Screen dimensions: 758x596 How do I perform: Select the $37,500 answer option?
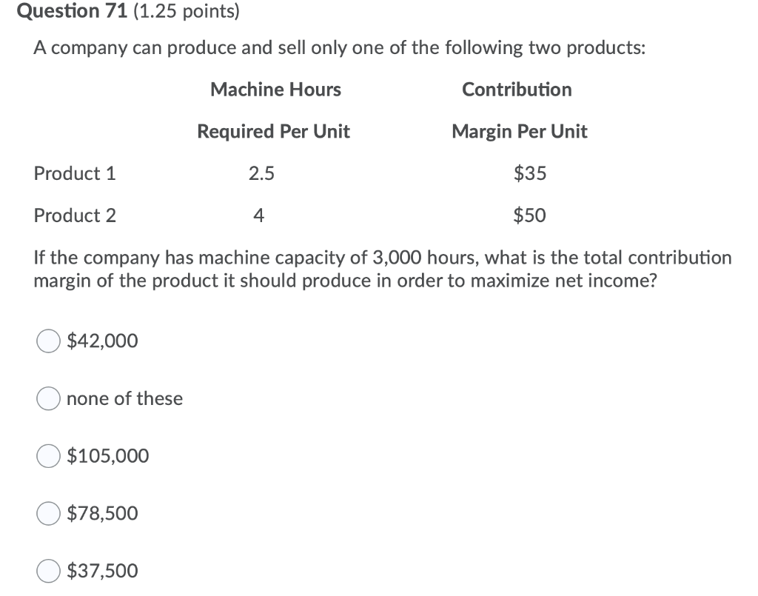point(47,571)
